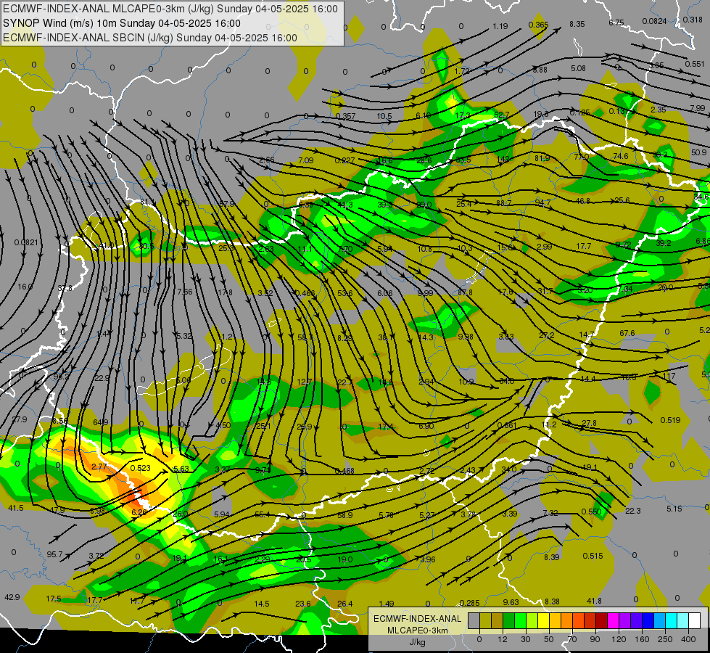The height and width of the screenshot is (653, 710).
Task: Click the map value 9.63
Action: tap(511, 602)
